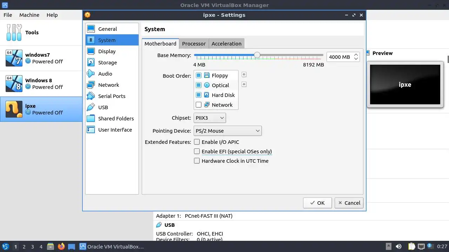Select the ipxe virtual machine entry
This screenshot has height=252, width=449.
tap(41, 109)
